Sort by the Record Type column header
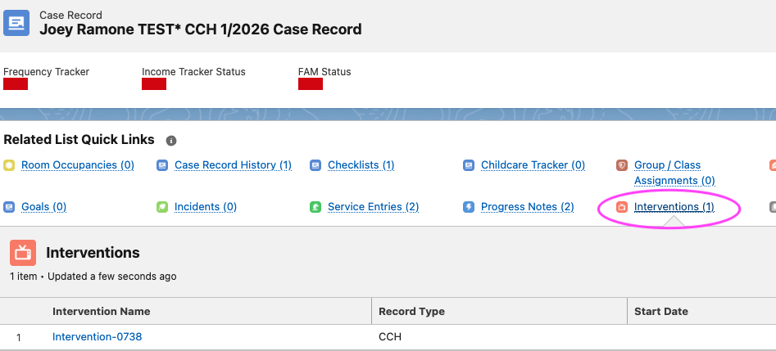The height and width of the screenshot is (351, 776). click(x=411, y=312)
